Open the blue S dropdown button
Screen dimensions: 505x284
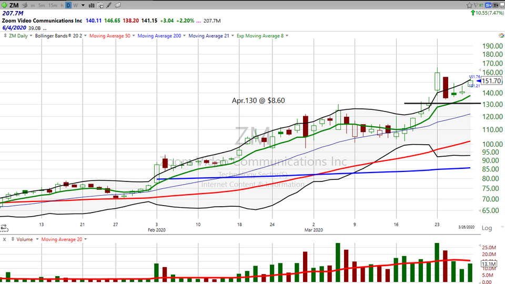tap(489, 5)
